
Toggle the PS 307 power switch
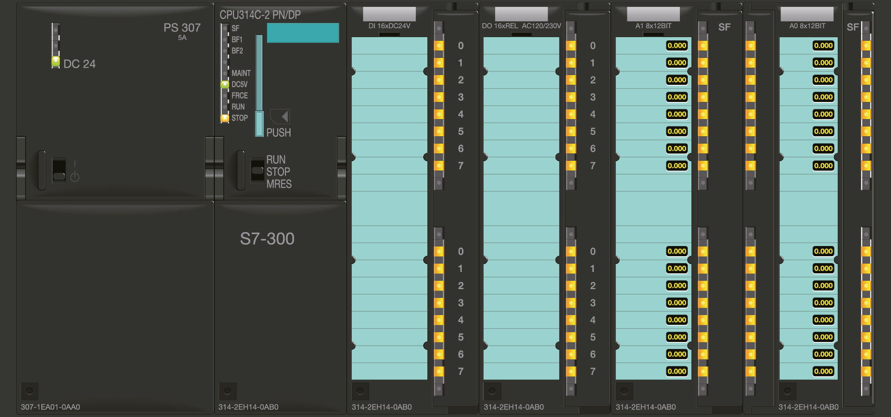pyautogui.click(x=59, y=170)
